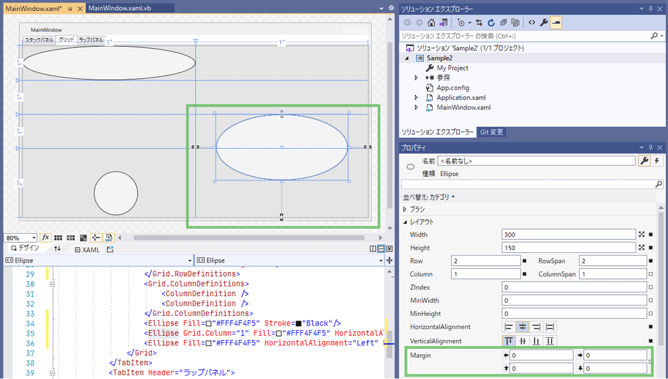Set HorizontalAlignment to Stretch
The width and height of the screenshot is (668, 379).
pos(550,328)
